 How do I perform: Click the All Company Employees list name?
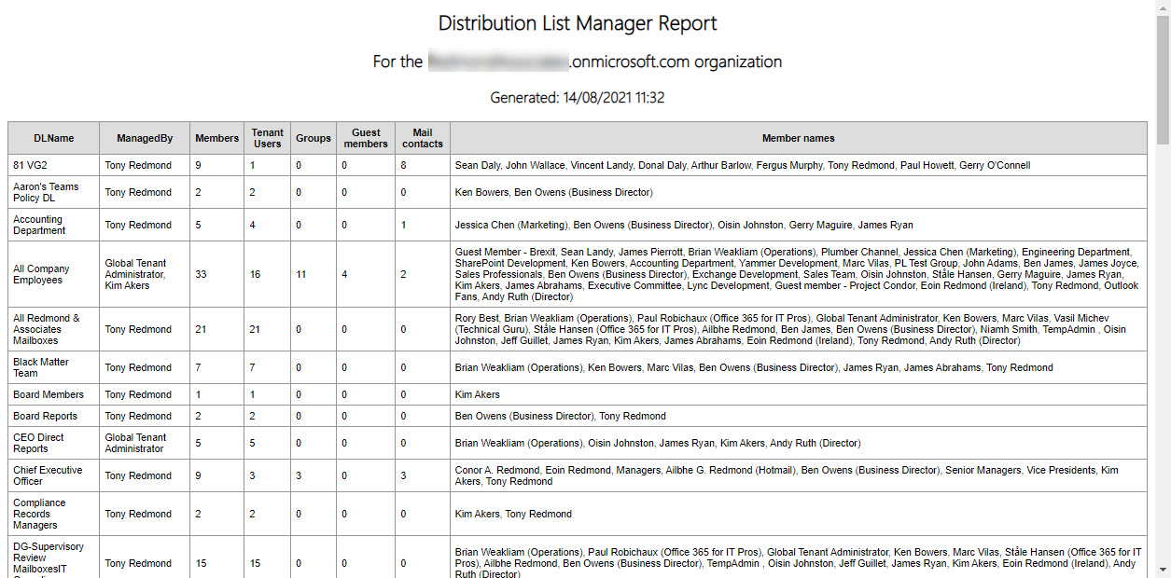click(41, 274)
